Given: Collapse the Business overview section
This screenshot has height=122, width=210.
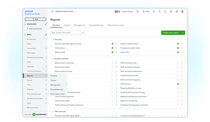Looking at the screenshot, I should pyautogui.click(x=53, y=59).
